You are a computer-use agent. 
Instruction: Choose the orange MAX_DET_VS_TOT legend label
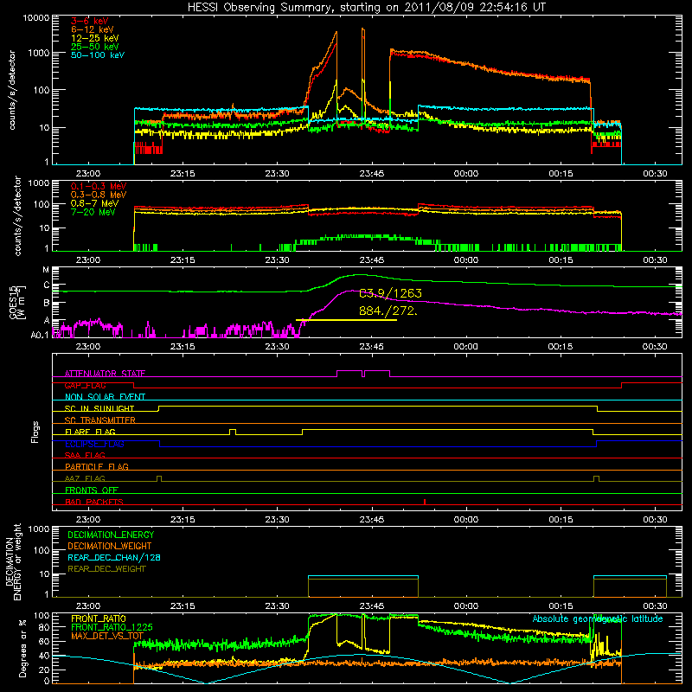pos(107,636)
